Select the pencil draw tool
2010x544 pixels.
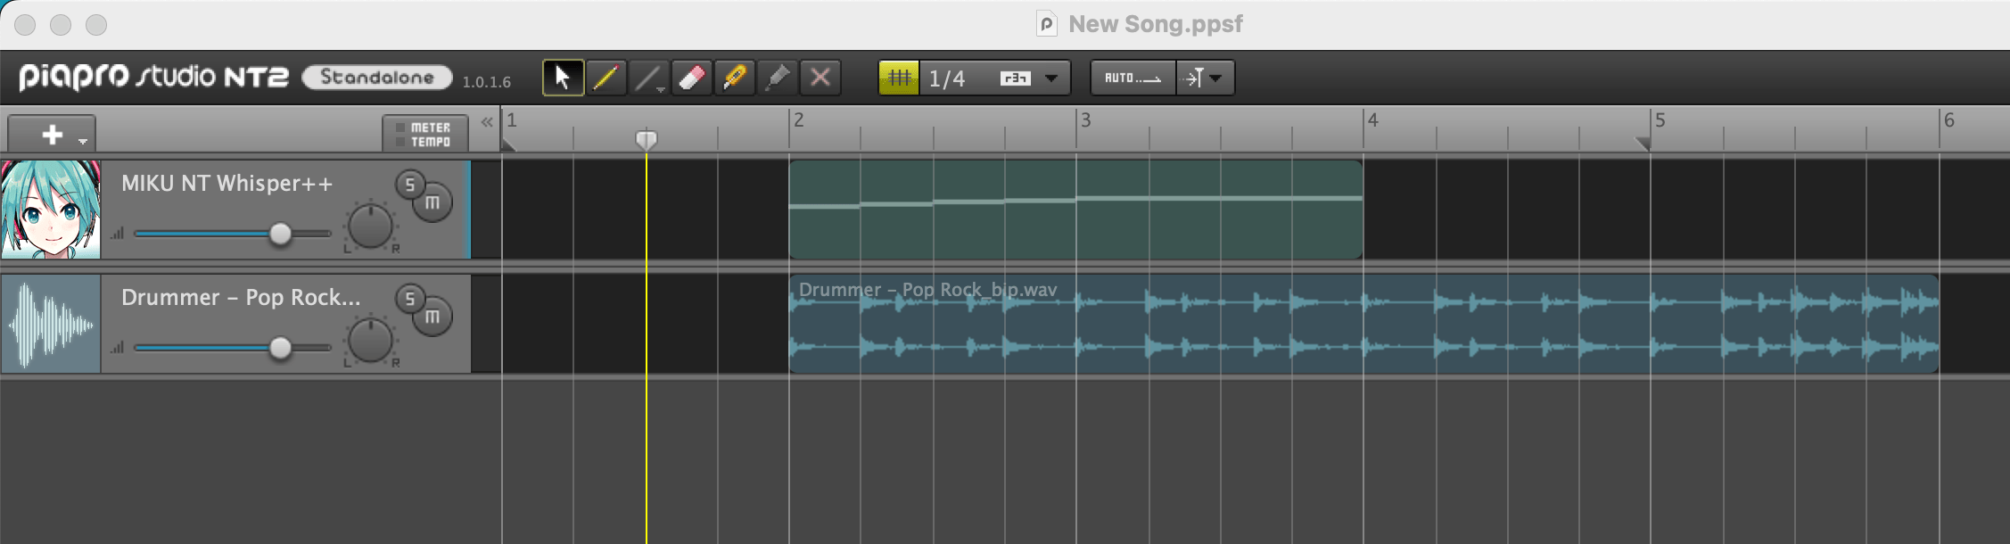[x=605, y=78]
